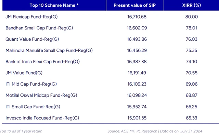
Task: Click the XIRR value 80.00
Action: click(x=191, y=17)
